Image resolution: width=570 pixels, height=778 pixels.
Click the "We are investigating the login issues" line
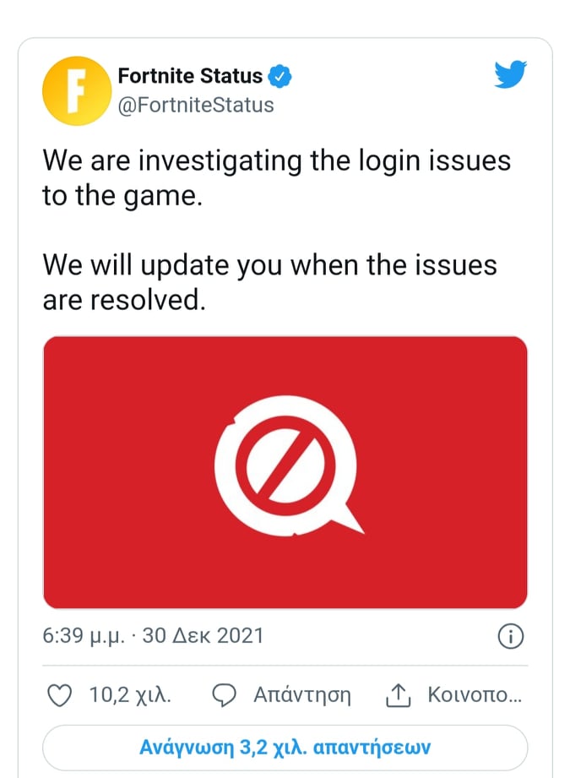point(276,160)
